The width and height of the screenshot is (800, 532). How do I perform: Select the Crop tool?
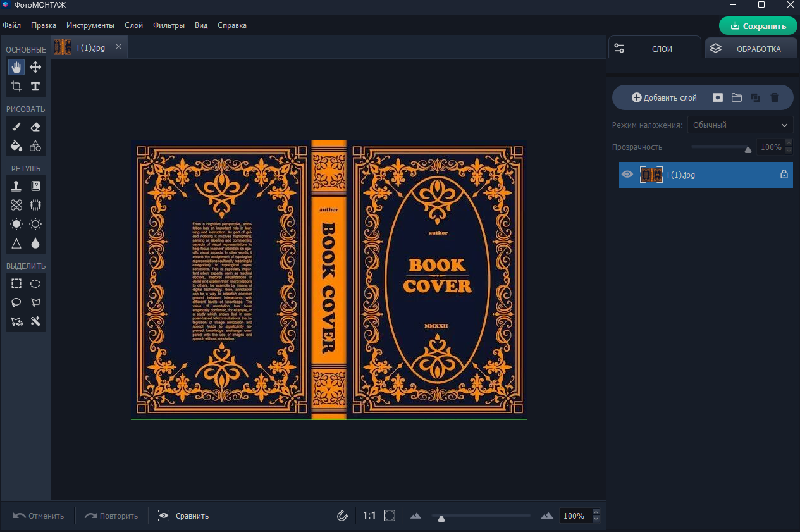tap(16, 86)
